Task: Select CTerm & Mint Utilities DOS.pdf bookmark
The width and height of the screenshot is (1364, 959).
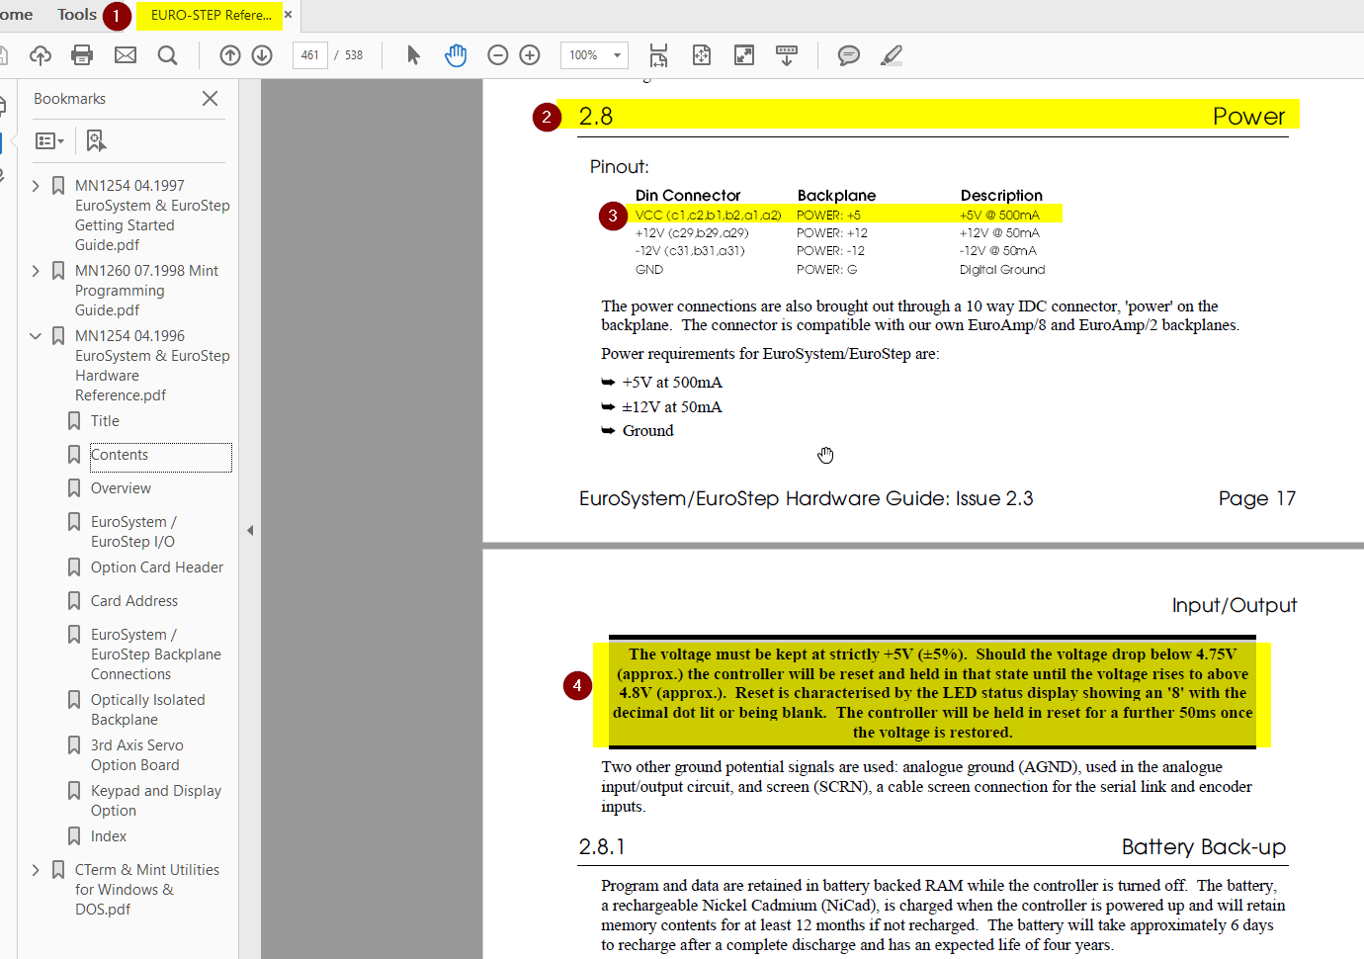Action: click(x=146, y=890)
